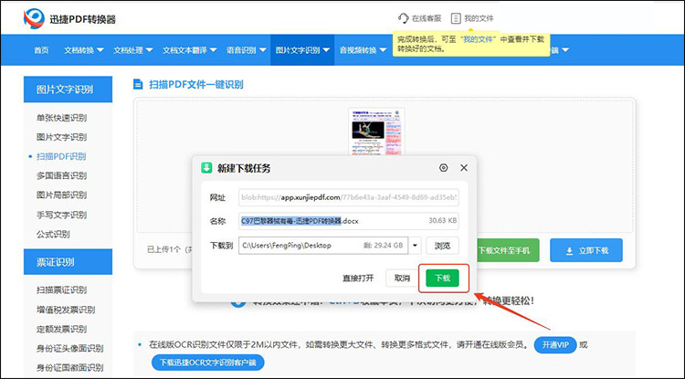The image size is (685, 379).
Task: Open 我的文件 in the header
Action: tap(472, 18)
